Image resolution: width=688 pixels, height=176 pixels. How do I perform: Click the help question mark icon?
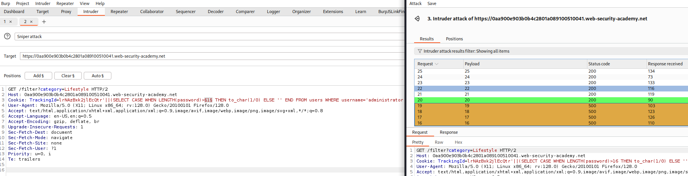coord(7,36)
